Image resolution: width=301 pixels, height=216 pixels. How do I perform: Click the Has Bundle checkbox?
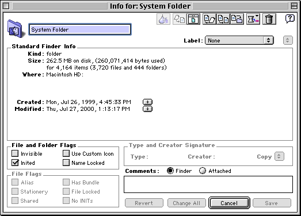tap(66, 182)
